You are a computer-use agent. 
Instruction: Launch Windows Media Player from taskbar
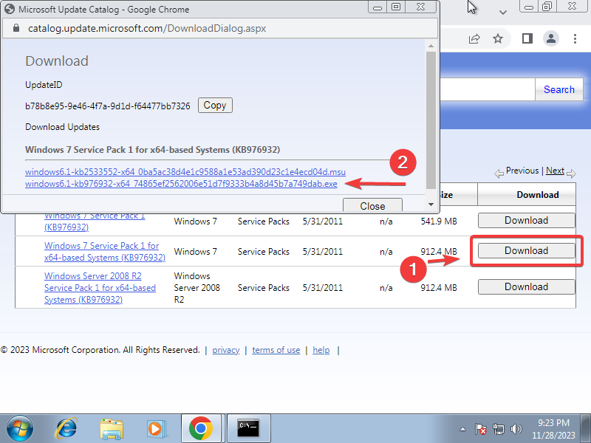click(156, 427)
